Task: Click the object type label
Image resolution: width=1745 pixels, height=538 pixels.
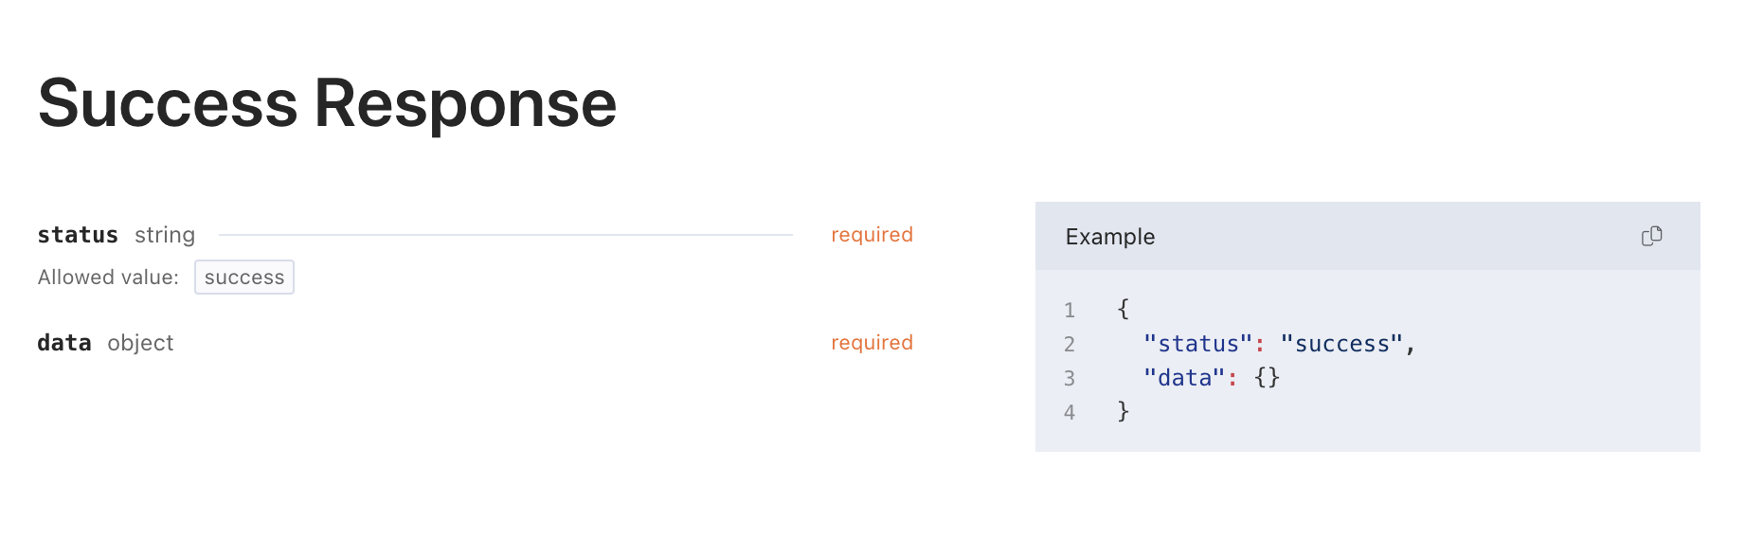Action: [x=140, y=343]
